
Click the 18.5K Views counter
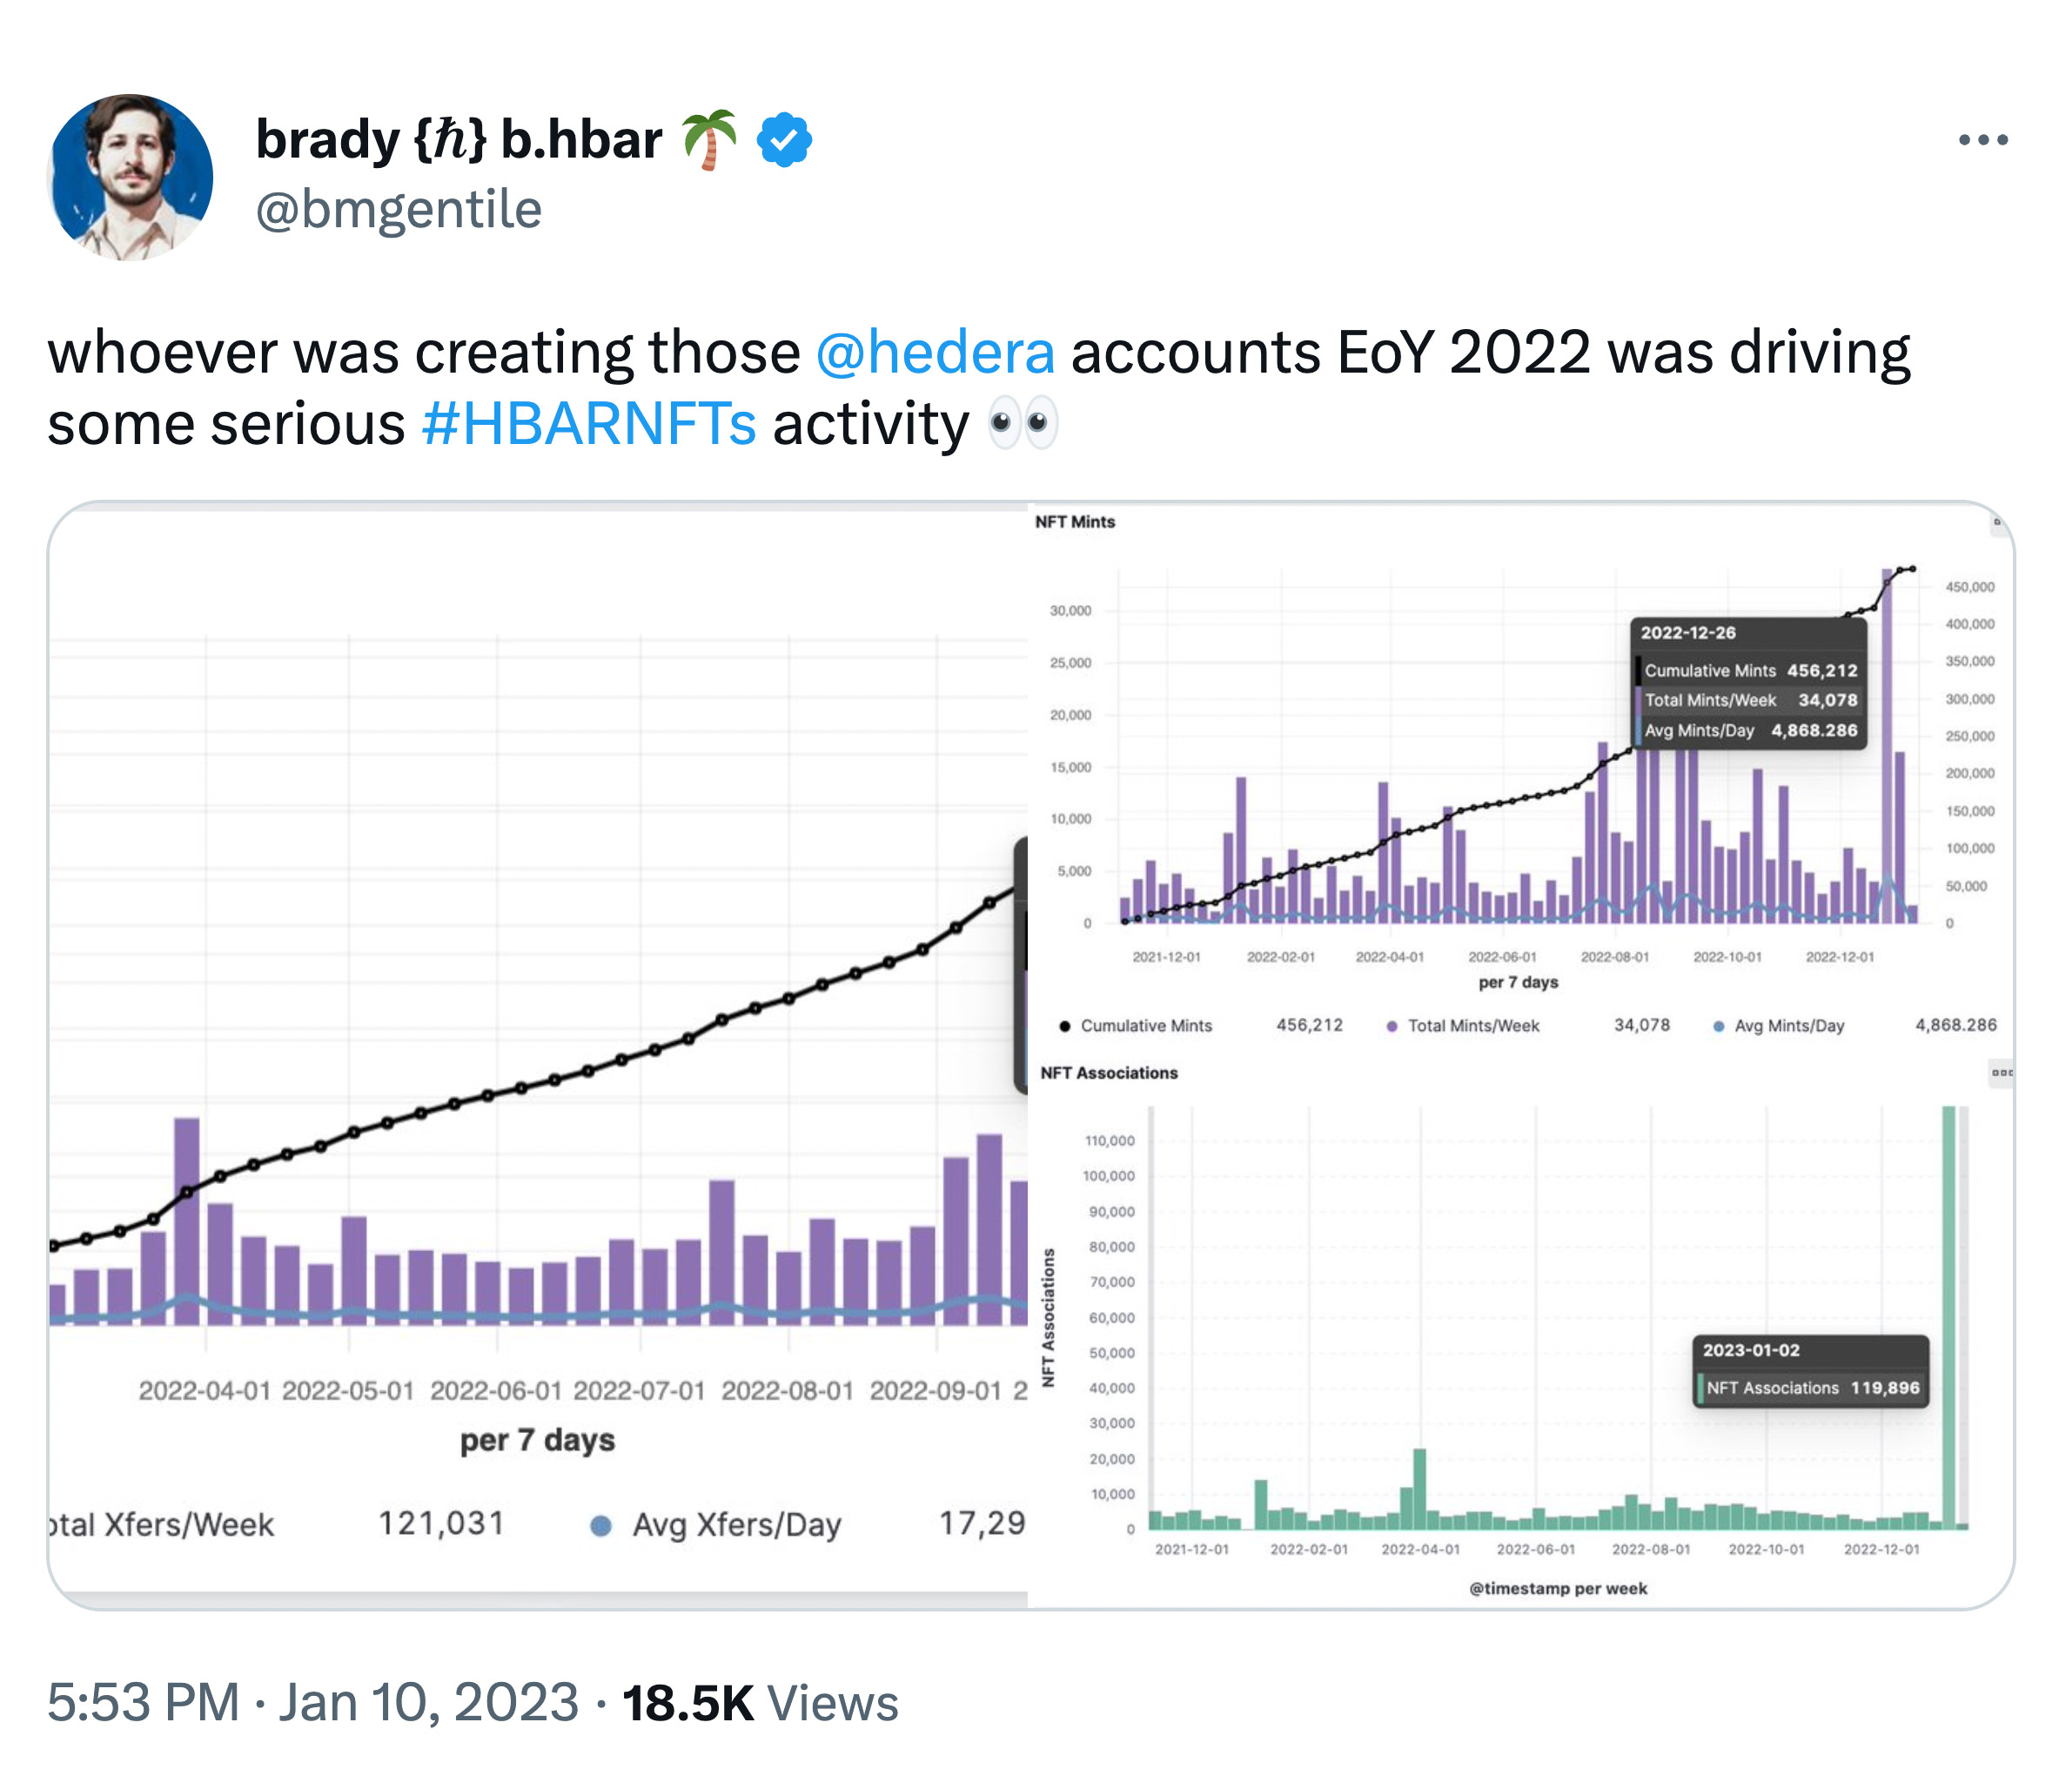(760, 1702)
